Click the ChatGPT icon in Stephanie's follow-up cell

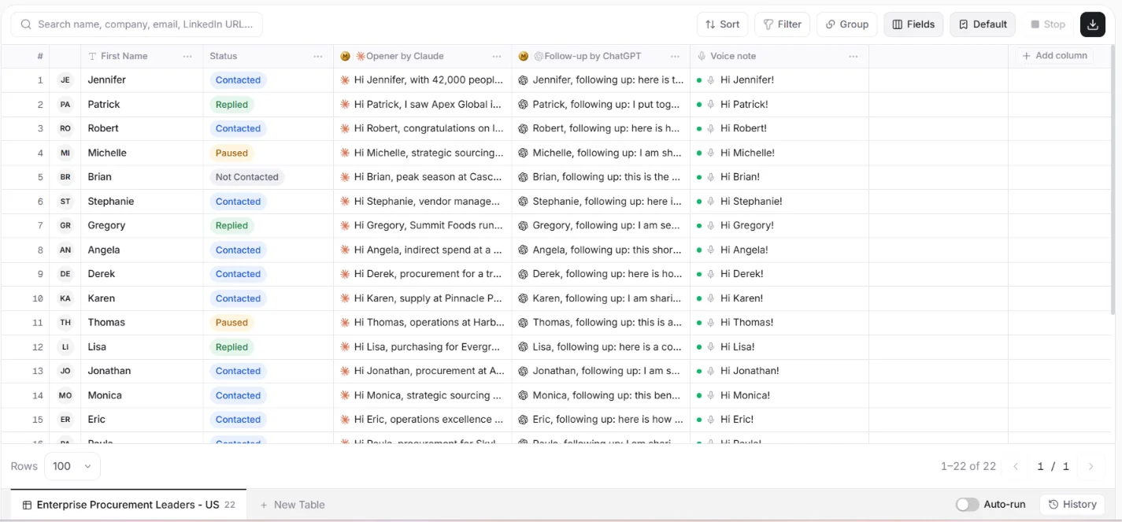coord(523,202)
